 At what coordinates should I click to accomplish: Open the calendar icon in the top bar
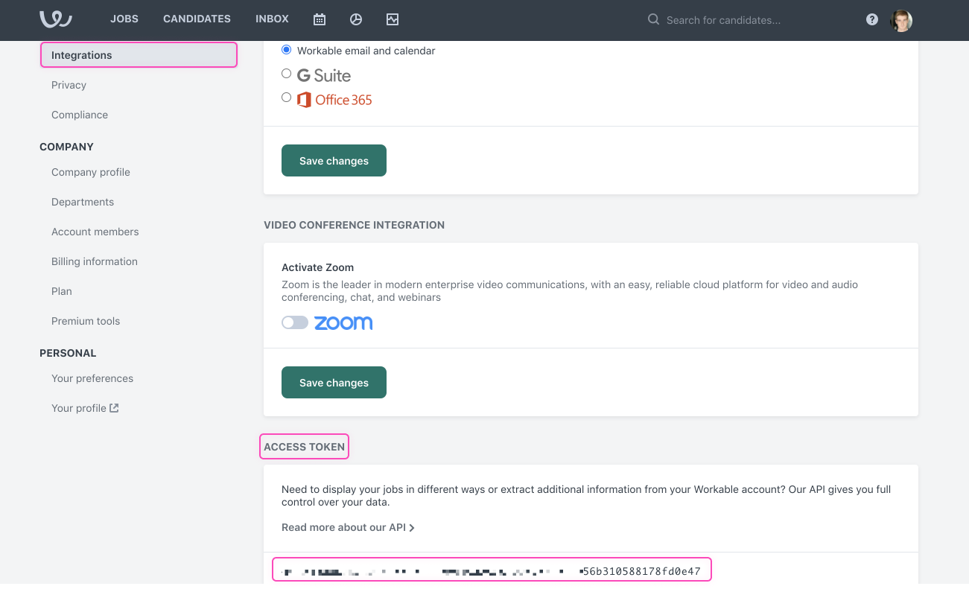click(319, 19)
